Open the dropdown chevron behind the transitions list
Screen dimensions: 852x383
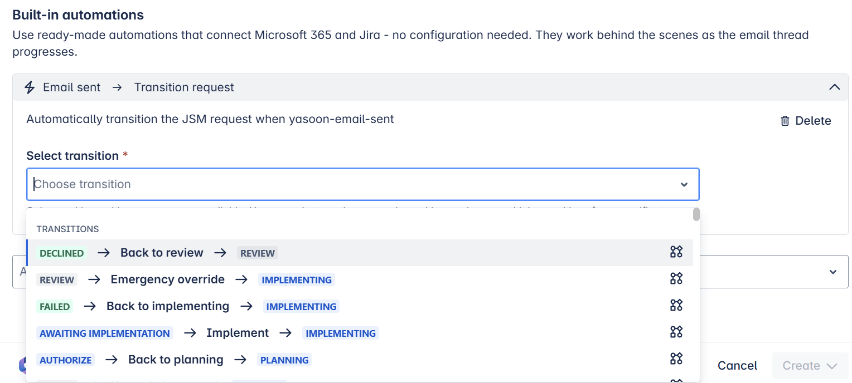832,272
